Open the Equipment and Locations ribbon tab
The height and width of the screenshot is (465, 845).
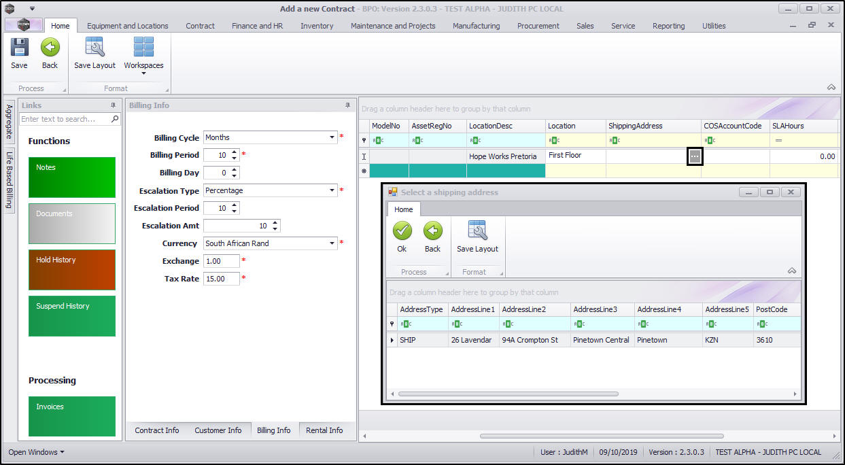click(x=128, y=26)
